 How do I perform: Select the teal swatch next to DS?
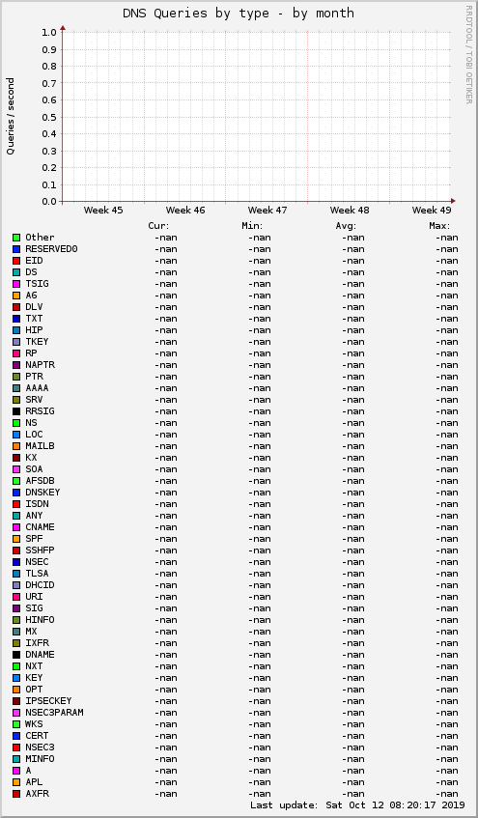tap(16, 272)
